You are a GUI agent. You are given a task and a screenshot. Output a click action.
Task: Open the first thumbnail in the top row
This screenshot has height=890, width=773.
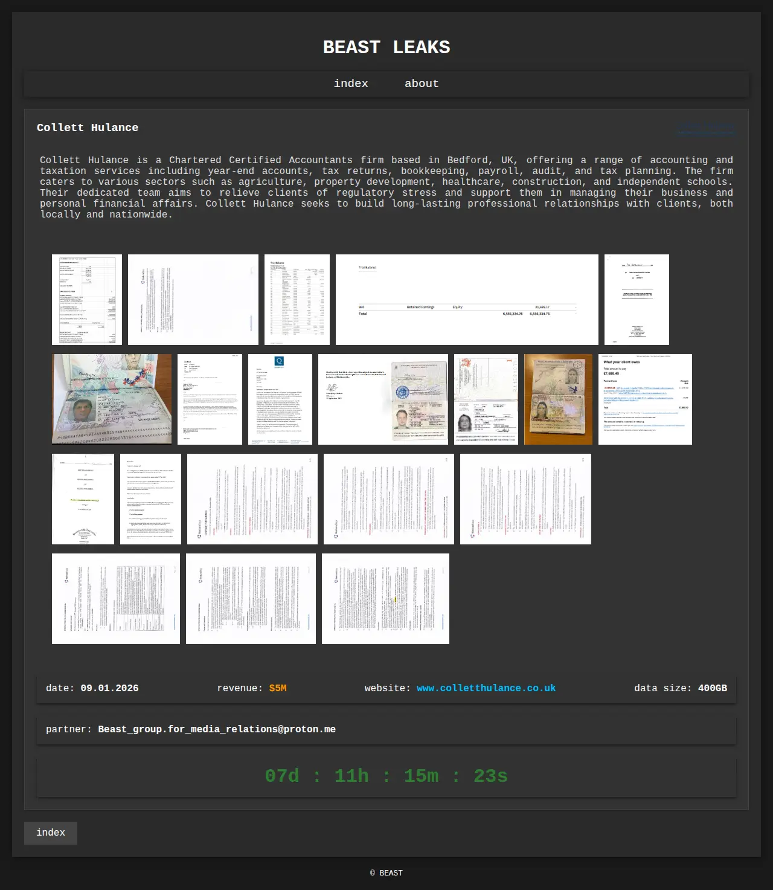click(x=87, y=300)
